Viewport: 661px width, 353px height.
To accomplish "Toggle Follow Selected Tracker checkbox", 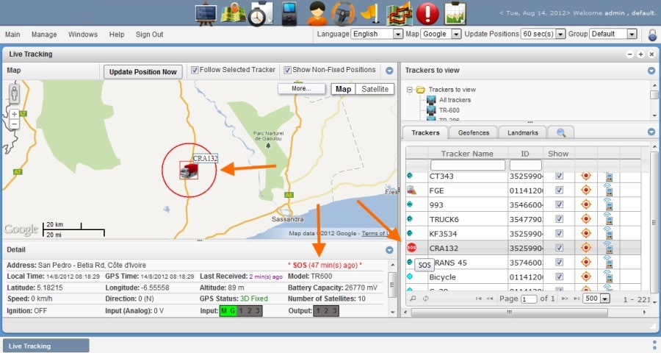I will [195, 71].
